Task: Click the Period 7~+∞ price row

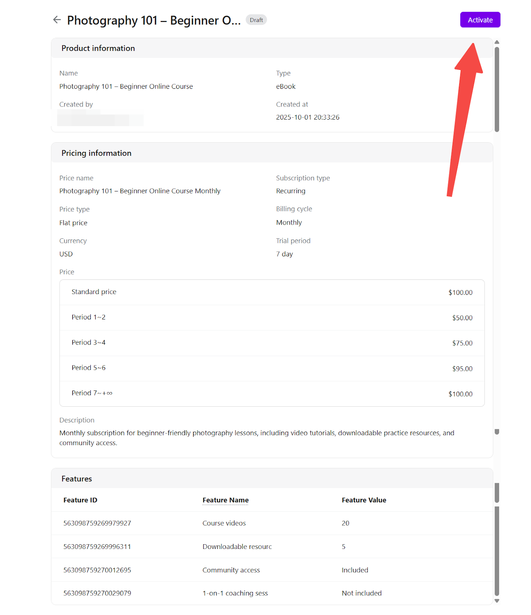Action: click(x=271, y=394)
